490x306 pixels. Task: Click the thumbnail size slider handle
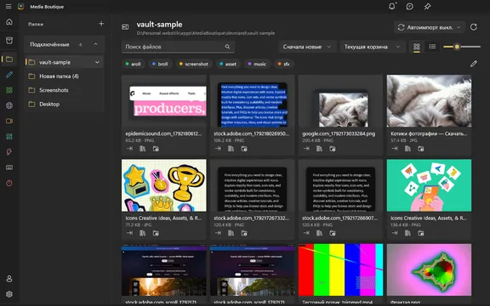coord(457,47)
